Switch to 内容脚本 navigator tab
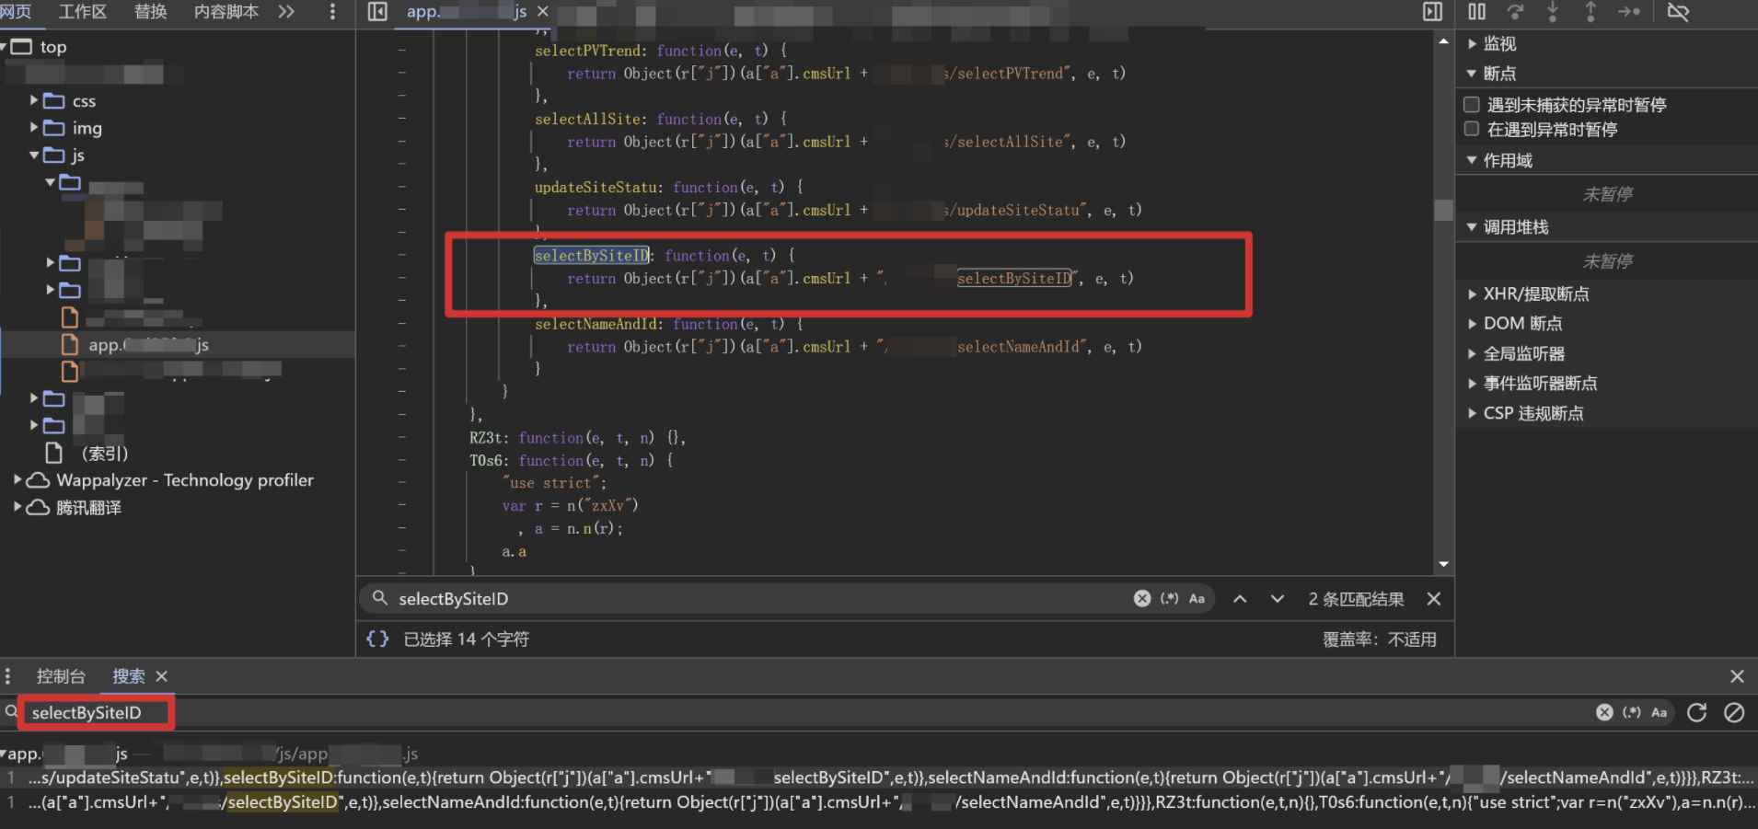 [226, 12]
